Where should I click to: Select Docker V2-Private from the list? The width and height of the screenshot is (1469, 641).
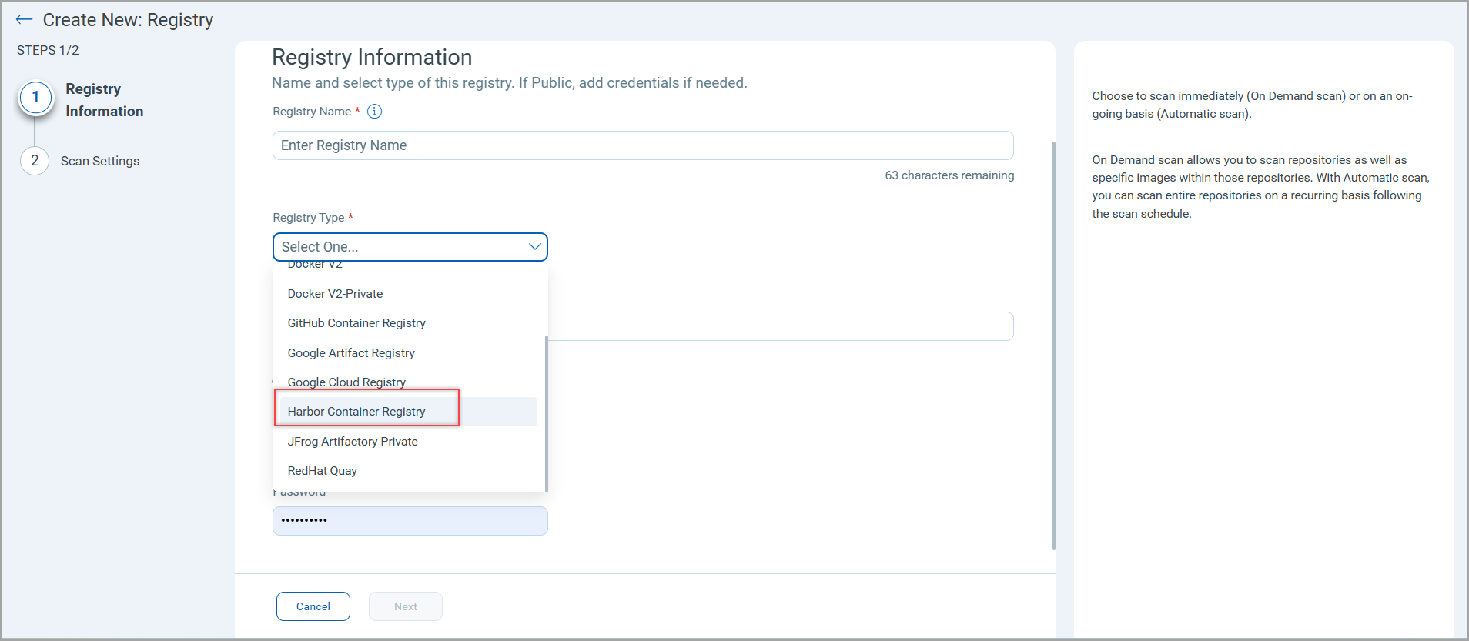pos(335,294)
